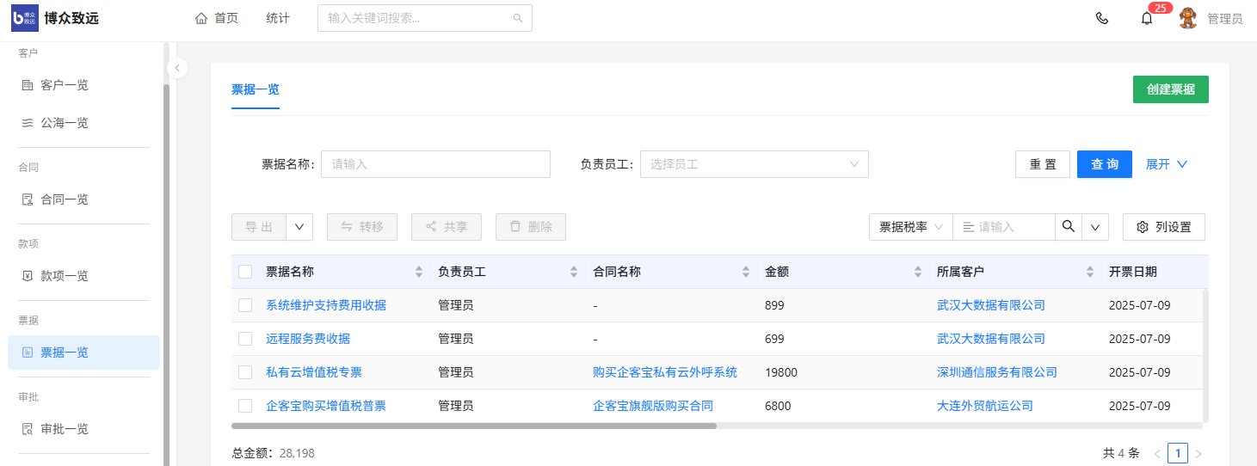Open the 负责员工 employee dropdown
This screenshot has height=466, width=1257.
point(754,164)
